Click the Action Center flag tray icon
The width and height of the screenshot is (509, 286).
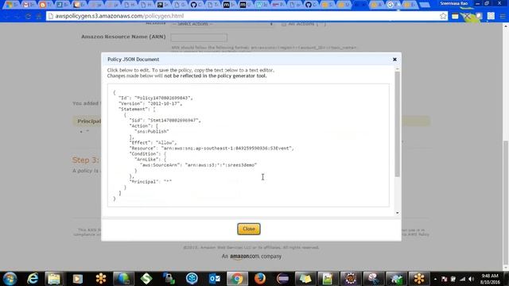coord(444,279)
